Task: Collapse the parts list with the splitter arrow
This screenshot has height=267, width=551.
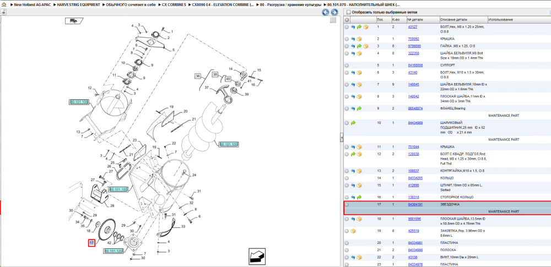Action: point(342,138)
